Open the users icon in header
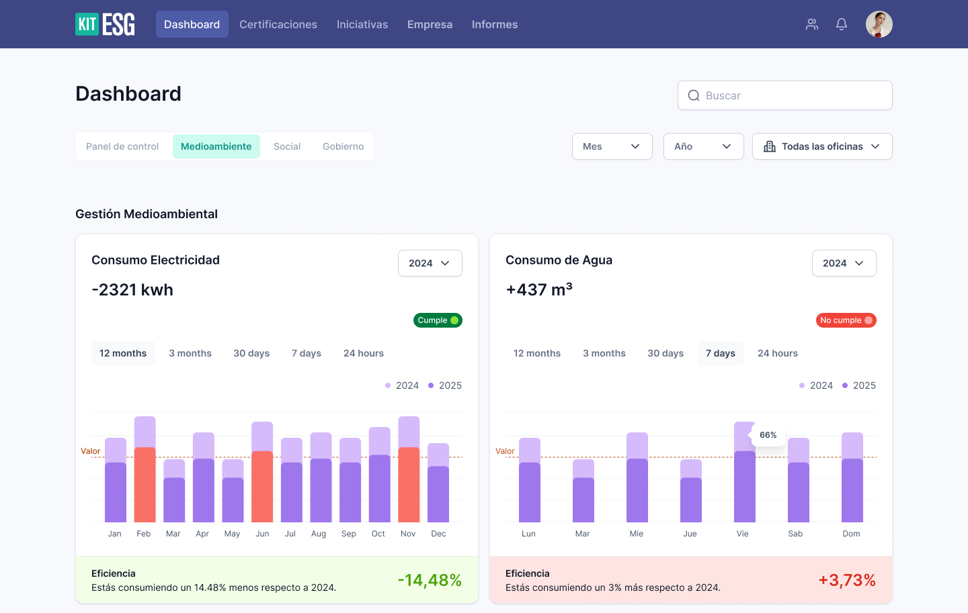The width and height of the screenshot is (968, 613). [812, 24]
